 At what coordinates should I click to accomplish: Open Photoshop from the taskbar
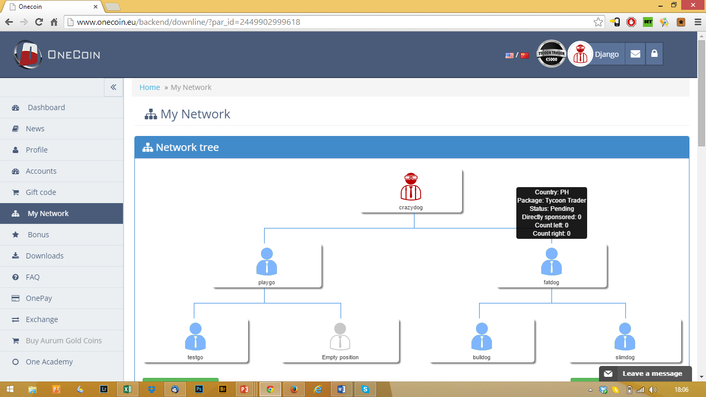(x=199, y=389)
